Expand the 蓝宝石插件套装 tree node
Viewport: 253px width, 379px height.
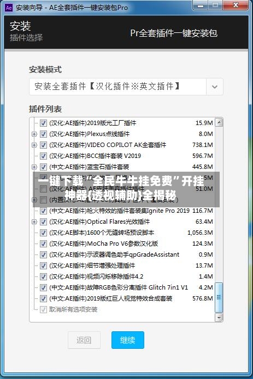click(x=34, y=167)
